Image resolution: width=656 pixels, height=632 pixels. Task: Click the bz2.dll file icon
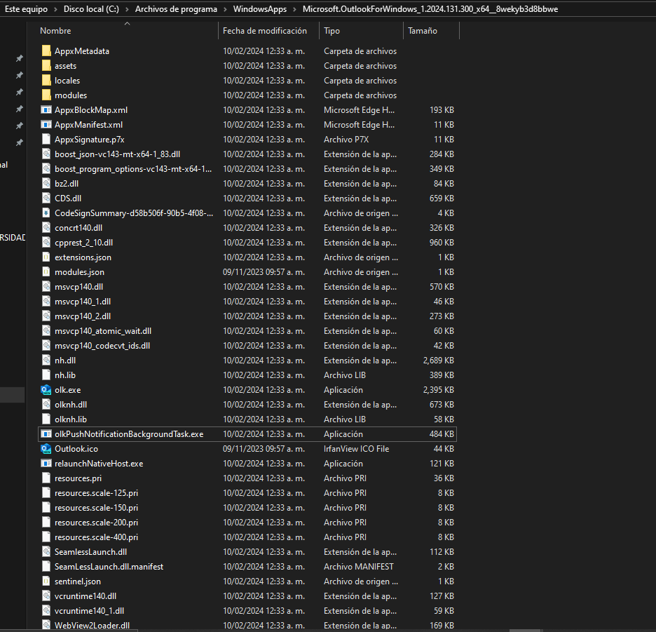pos(46,184)
